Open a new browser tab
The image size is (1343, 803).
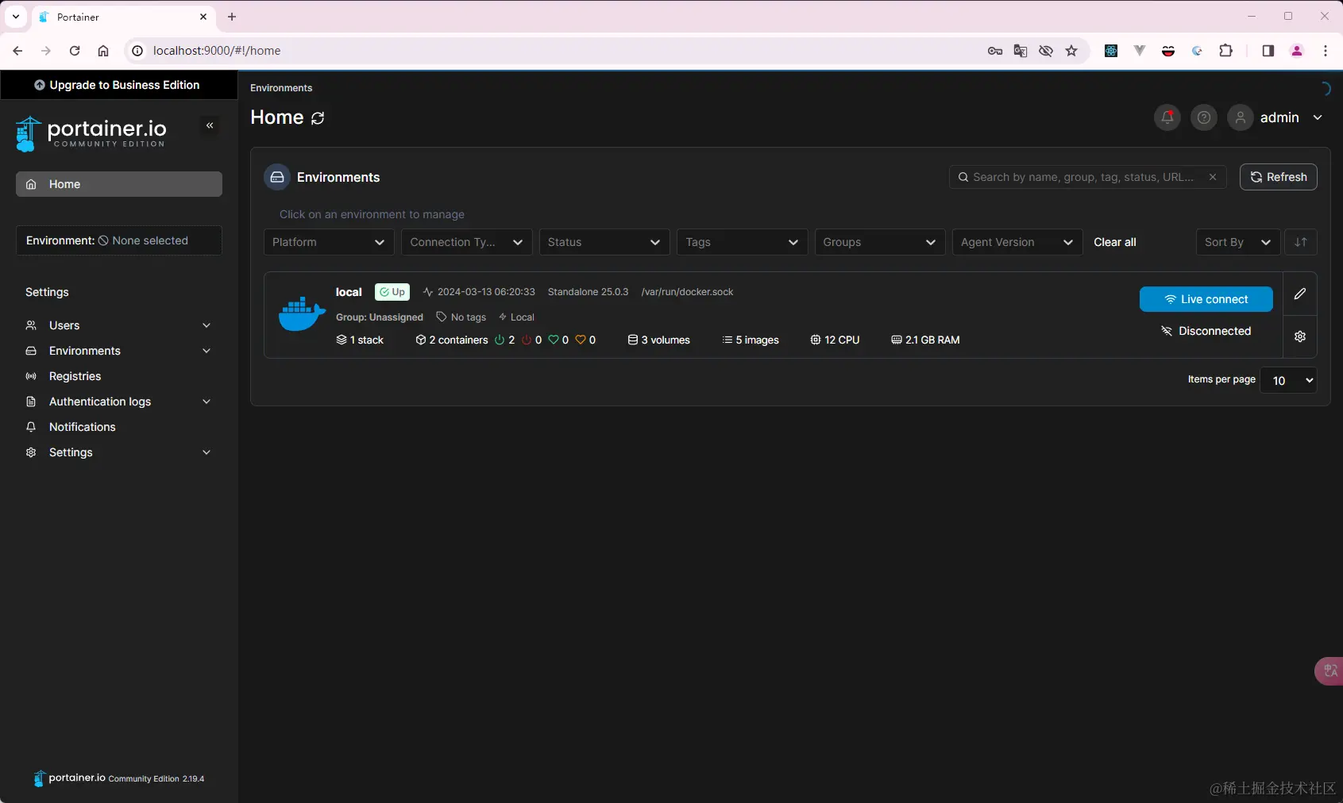point(232,17)
